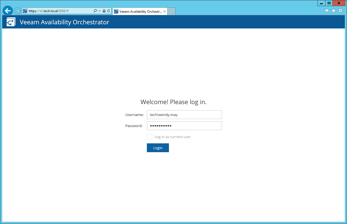Click the Veeam Availability Orchestrator header title

pyautogui.click(x=65, y=22)
